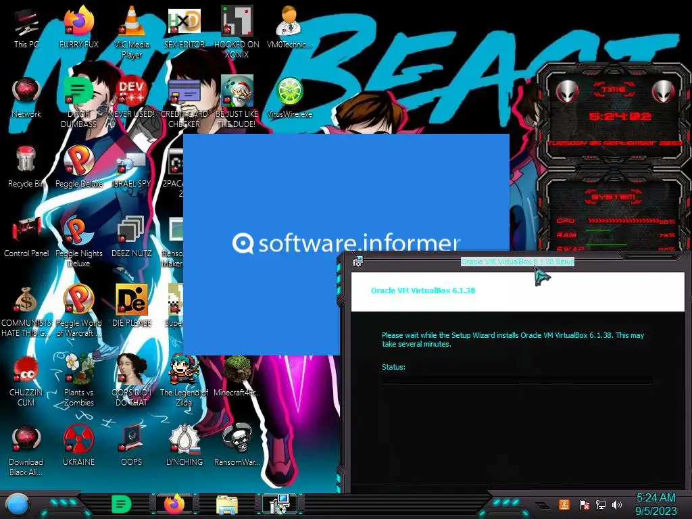Launch BE JUST LIKE THE DUDE! shortcut
The image size is (692, 519).
tap(237, 103)
